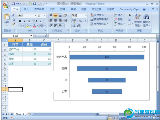Switch to the 数据 ribbon tab
Viewport: 160px width, 120px height.
(x=63, y=9)
